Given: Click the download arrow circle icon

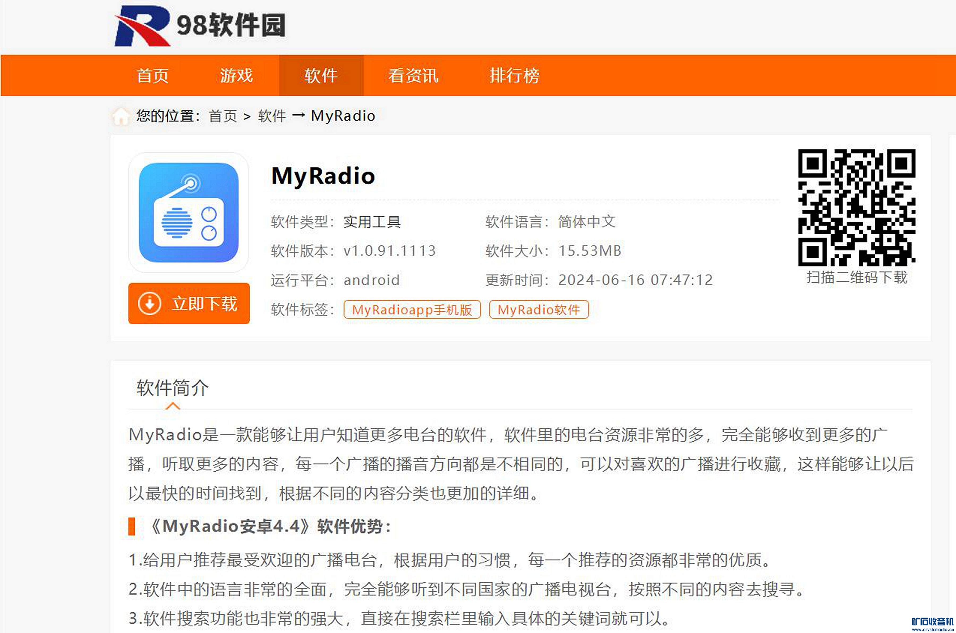Looking at the screenshot, I should coord(150,304).
